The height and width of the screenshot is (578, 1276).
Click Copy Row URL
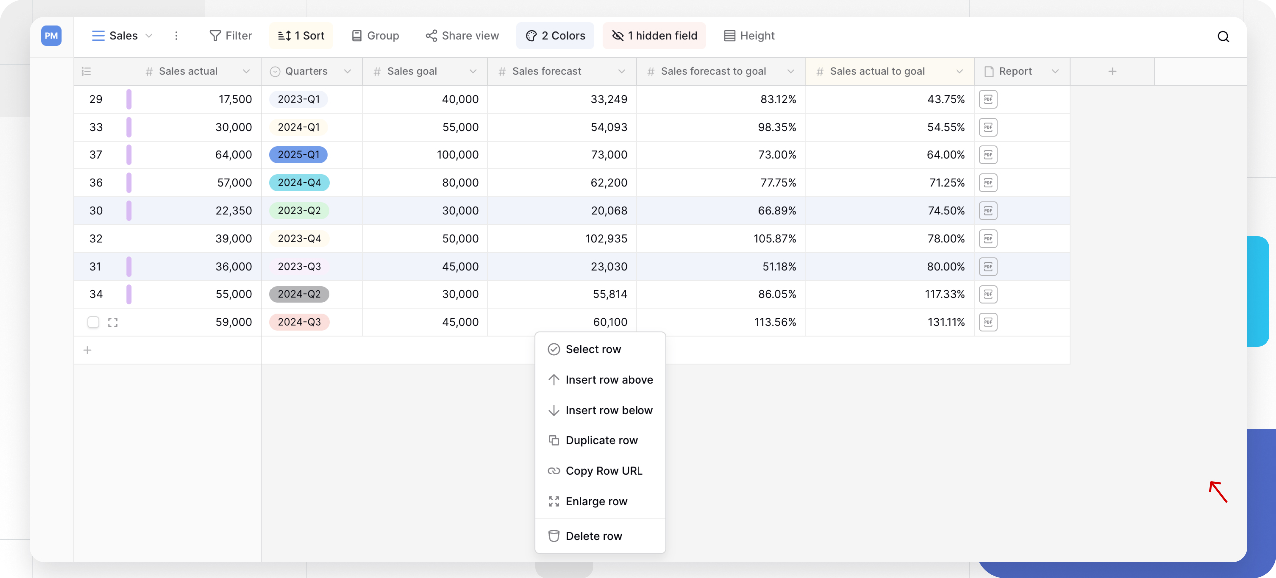pyautogui.click(x=604, y=470)
